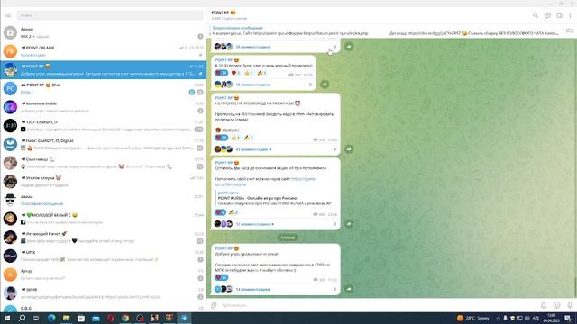Toggle heart-eyes reaction on 20:00 promo message
Screen dimensions: 577x324
[221, 73]
